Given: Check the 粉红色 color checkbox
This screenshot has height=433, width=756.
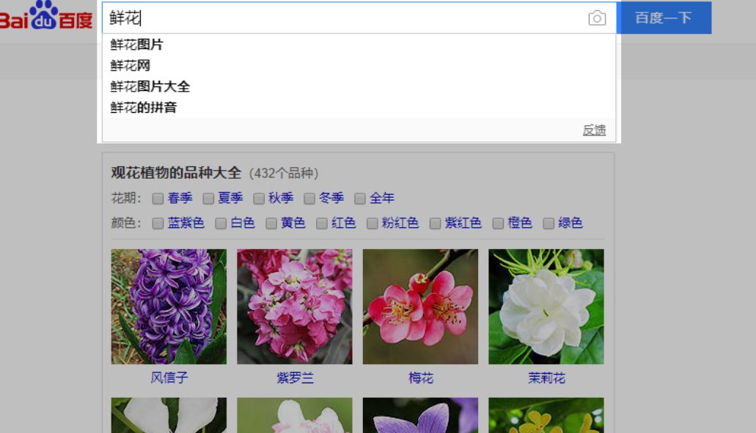Looking at the screenshot, I should (x=373, y=223).
